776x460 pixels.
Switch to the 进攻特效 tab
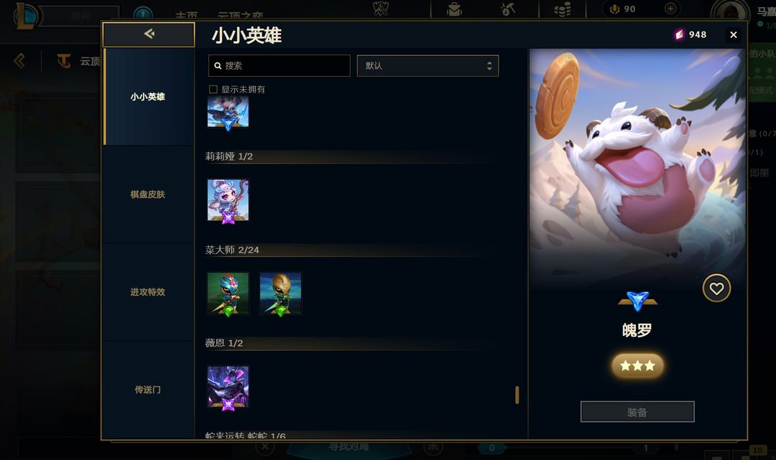pos(148,292)
